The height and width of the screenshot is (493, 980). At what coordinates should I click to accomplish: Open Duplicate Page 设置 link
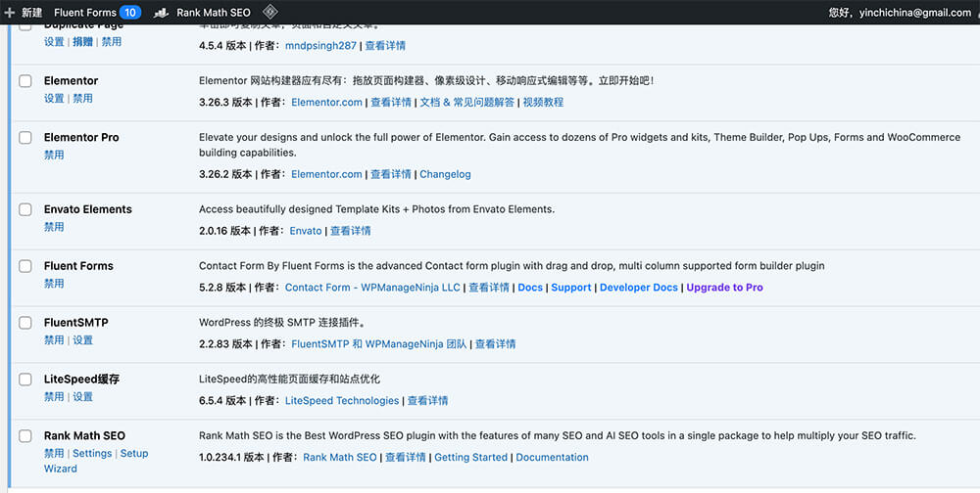pyautogui.click(x=54, y=42)
